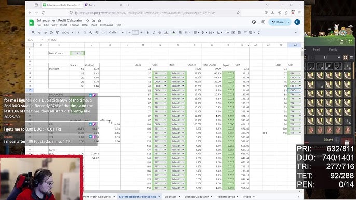Image resolution: width=356 pixels, height=200 pixels.
Task: Increase font size with plus button
Action: click(x=141, y=33)
